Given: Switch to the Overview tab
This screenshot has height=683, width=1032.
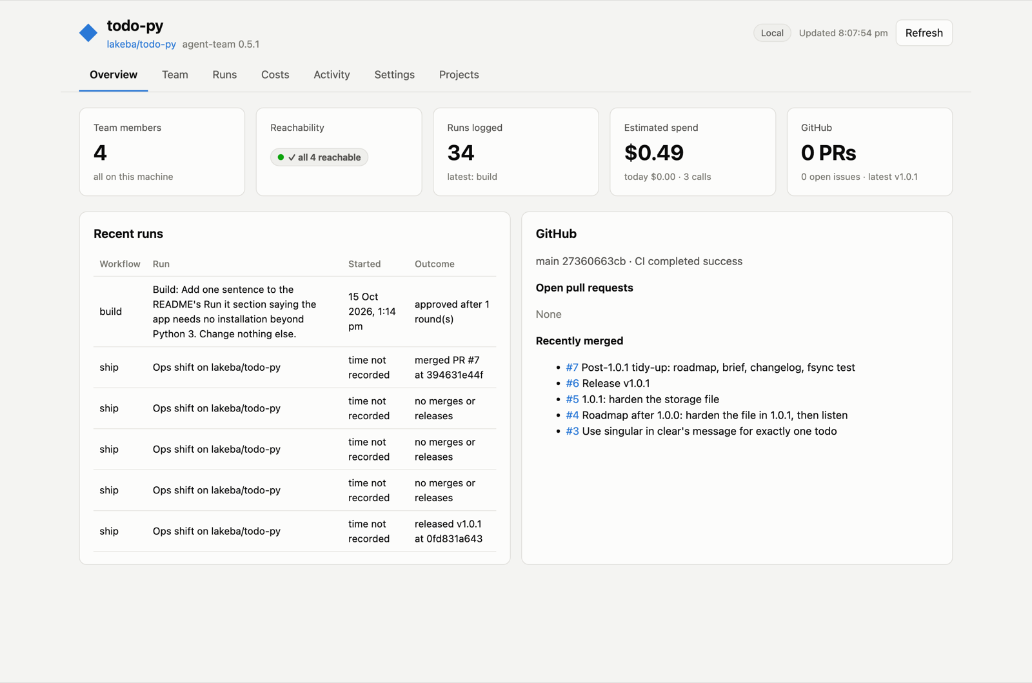Looking at the screenshot, I should tap(114, 75).
